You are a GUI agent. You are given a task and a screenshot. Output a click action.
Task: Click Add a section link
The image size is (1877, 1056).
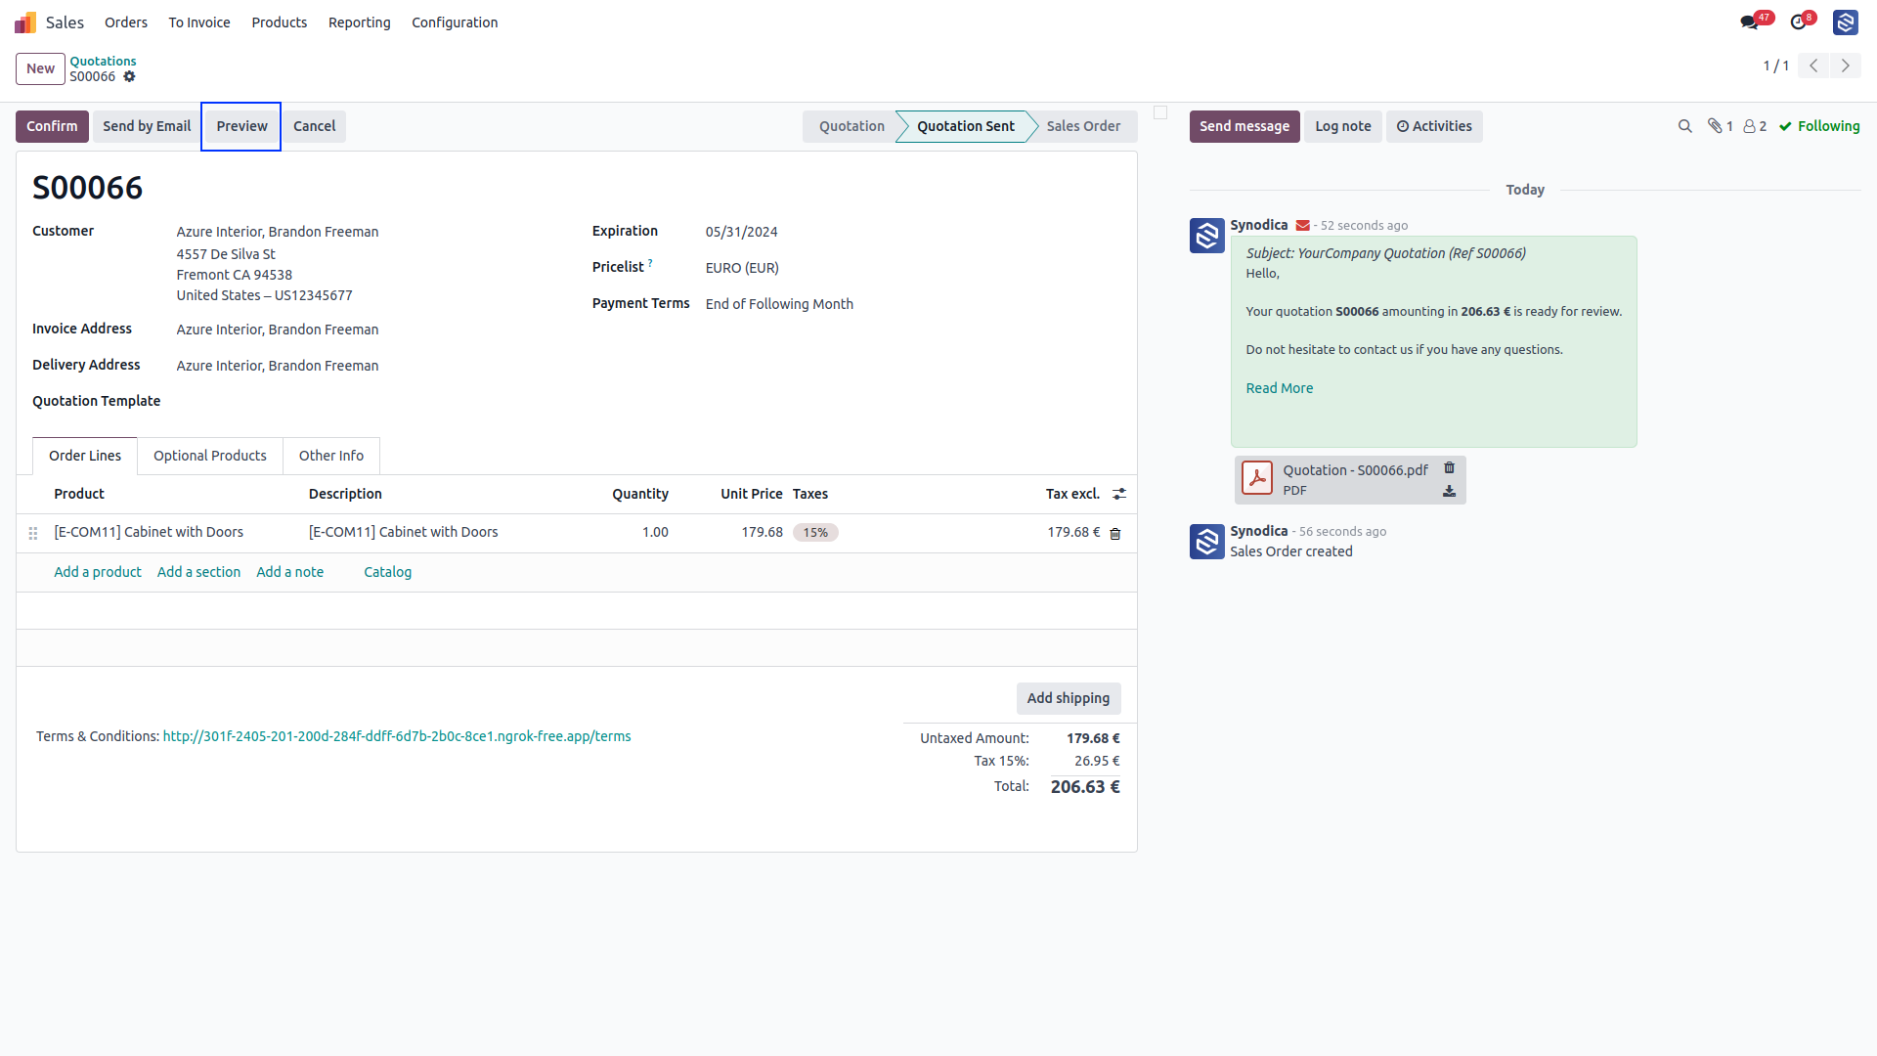pyautogui.click(x=198, y=572)
